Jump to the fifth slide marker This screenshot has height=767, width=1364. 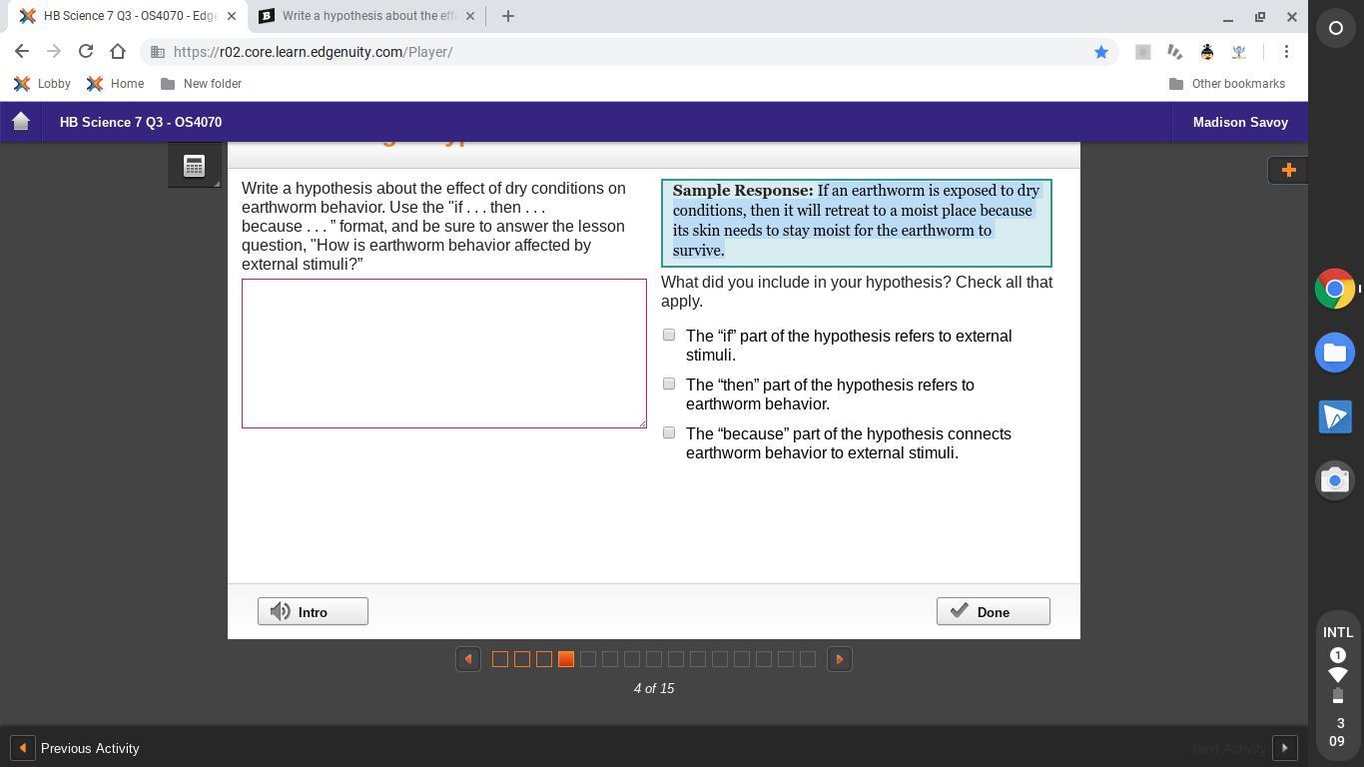click(588, 659)
